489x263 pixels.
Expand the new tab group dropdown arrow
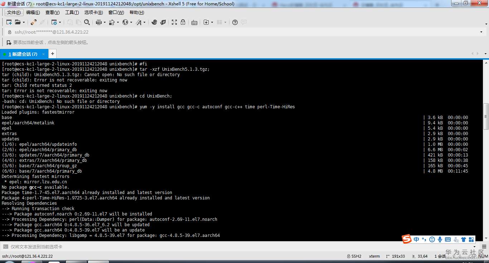coord(212,22)
